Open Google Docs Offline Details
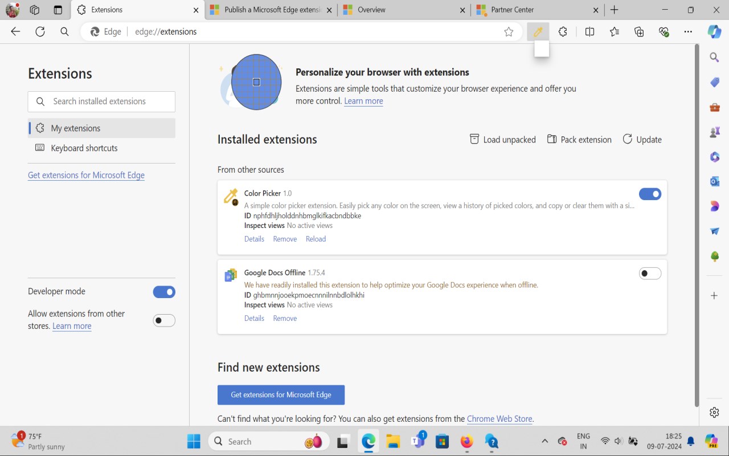 pyautogui.click(x=254, y=319)
